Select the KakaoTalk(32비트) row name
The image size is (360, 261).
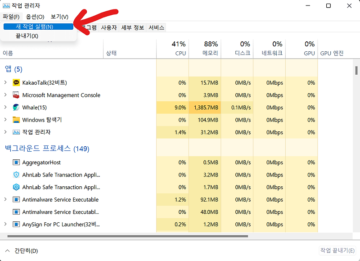tap(45, 83)
